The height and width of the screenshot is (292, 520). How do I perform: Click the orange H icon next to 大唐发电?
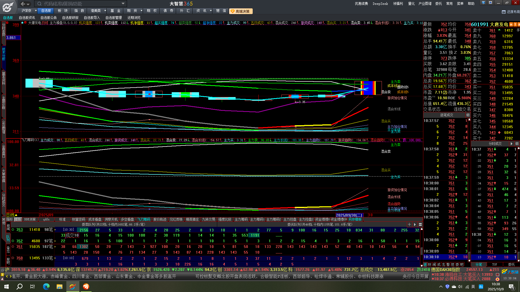pyautogui.click(x=511, y=25)
